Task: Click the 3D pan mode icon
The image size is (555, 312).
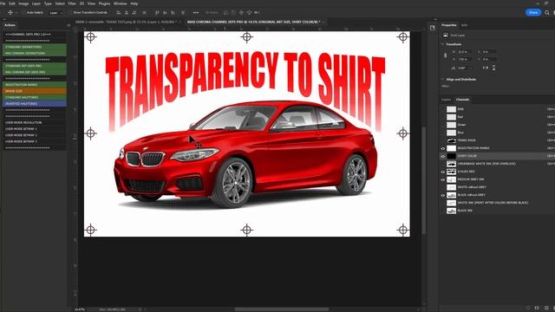Action: point(241,12)
